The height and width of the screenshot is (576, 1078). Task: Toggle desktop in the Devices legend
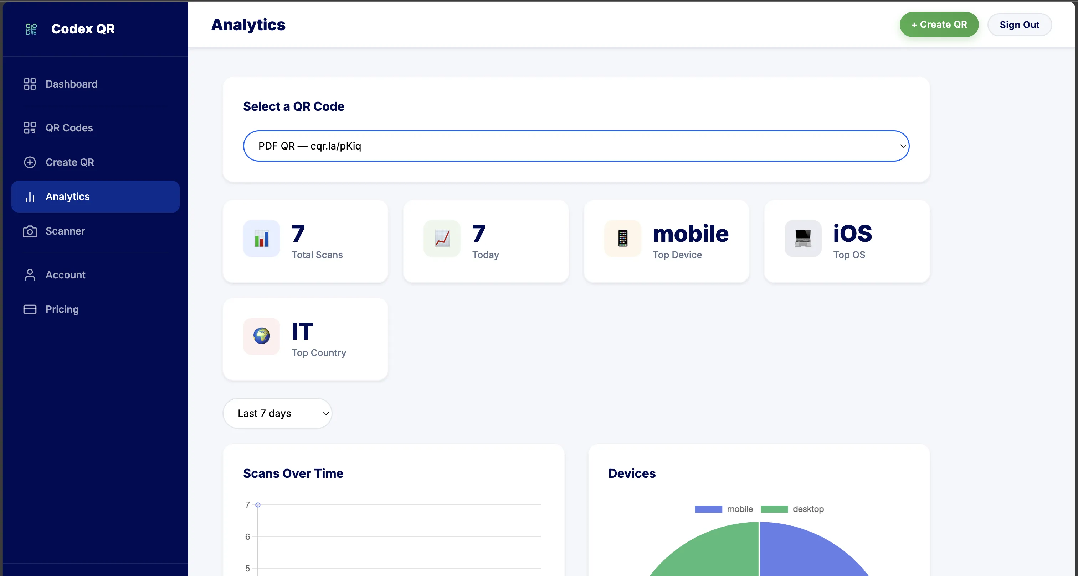click(x=774, y=509)
